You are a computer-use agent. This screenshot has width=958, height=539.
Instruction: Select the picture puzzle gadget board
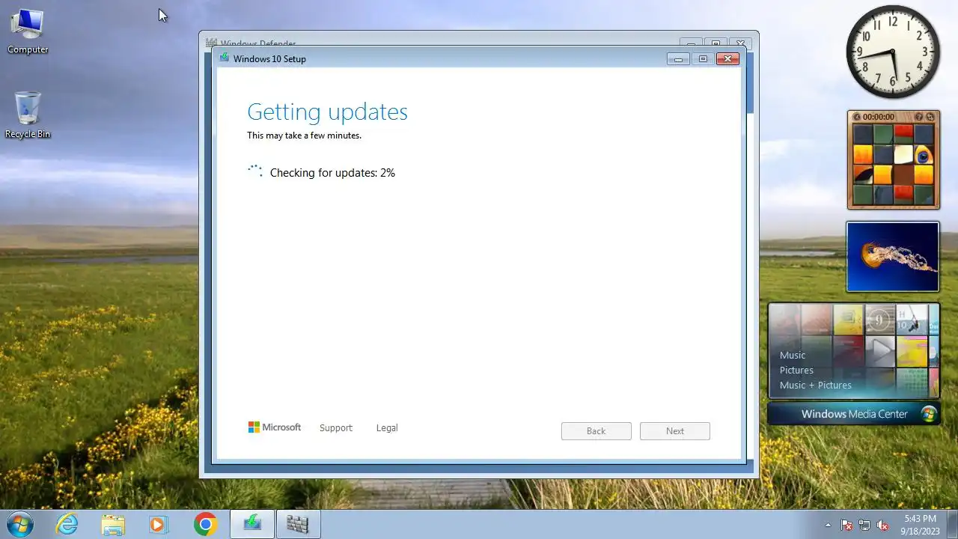894,165
